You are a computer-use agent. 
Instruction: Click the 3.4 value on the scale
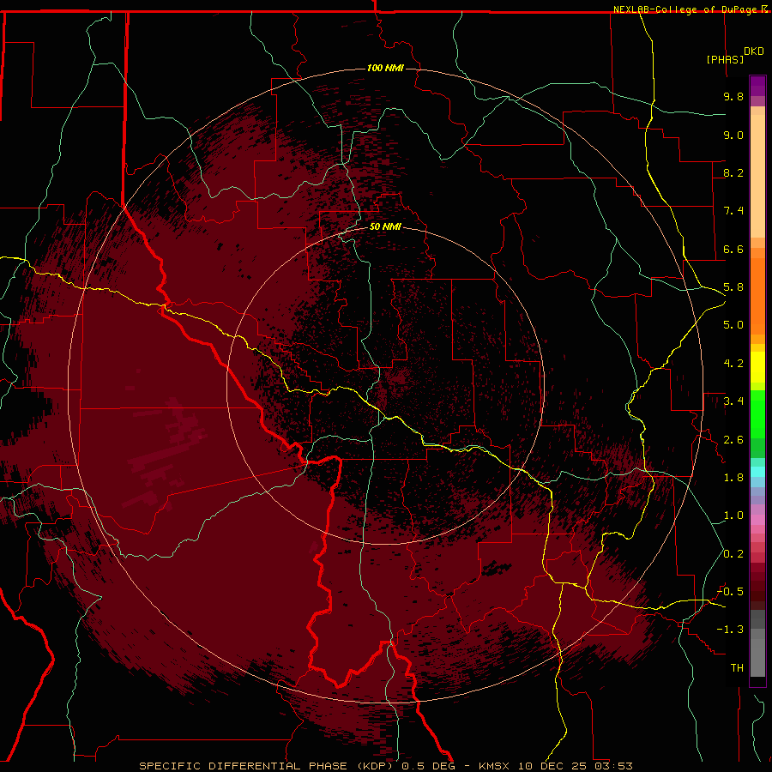coord(733,401)
